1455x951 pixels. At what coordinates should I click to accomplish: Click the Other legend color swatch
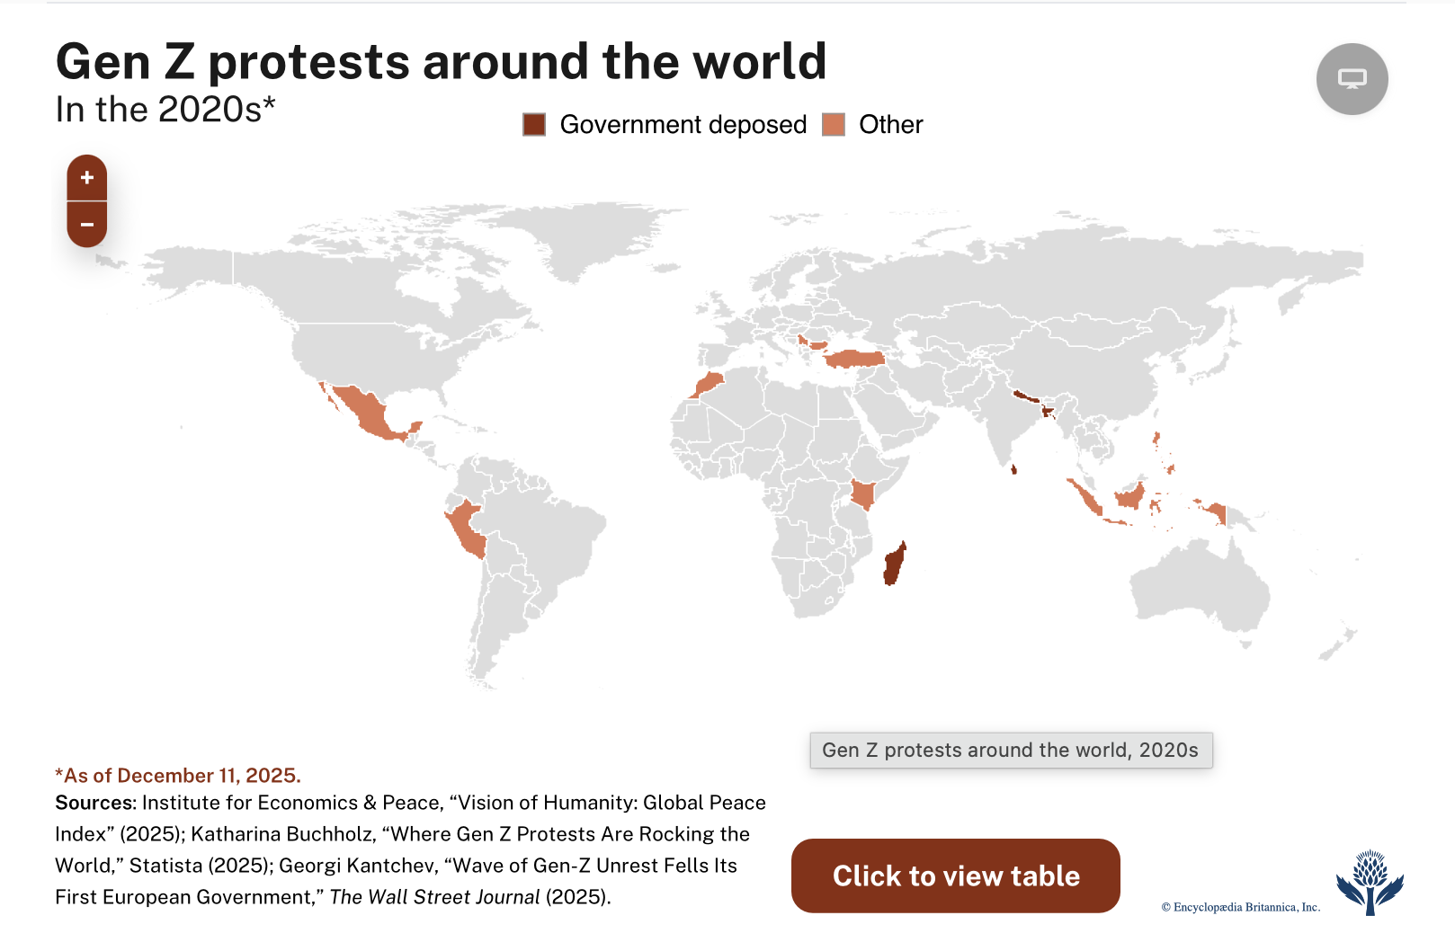(x=834, y=125)
